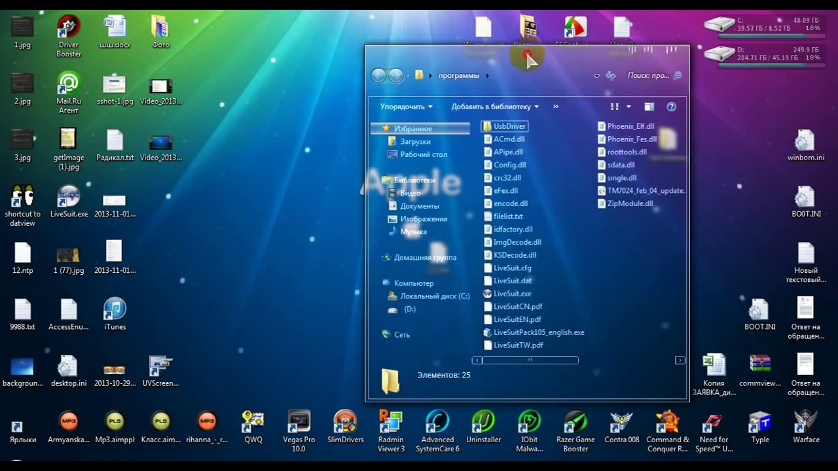Select the QWQ desktop icon
The height and width of the screenshot is (471, 838).
pyautogui.click(x=253, y=427)
